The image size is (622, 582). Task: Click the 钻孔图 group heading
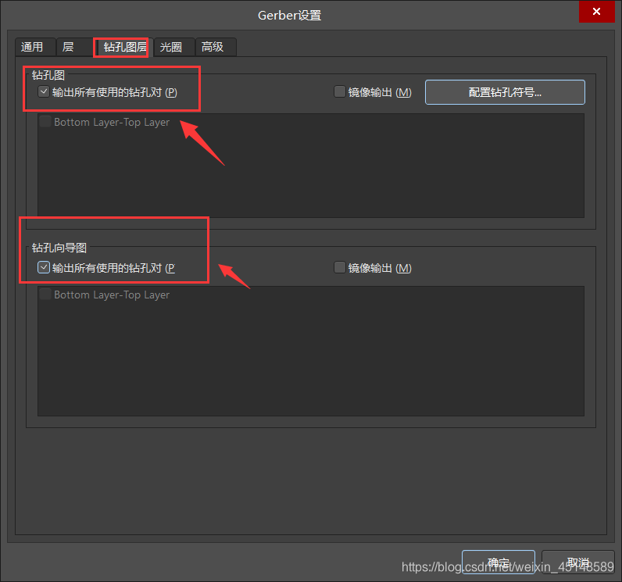click(48, 75)
